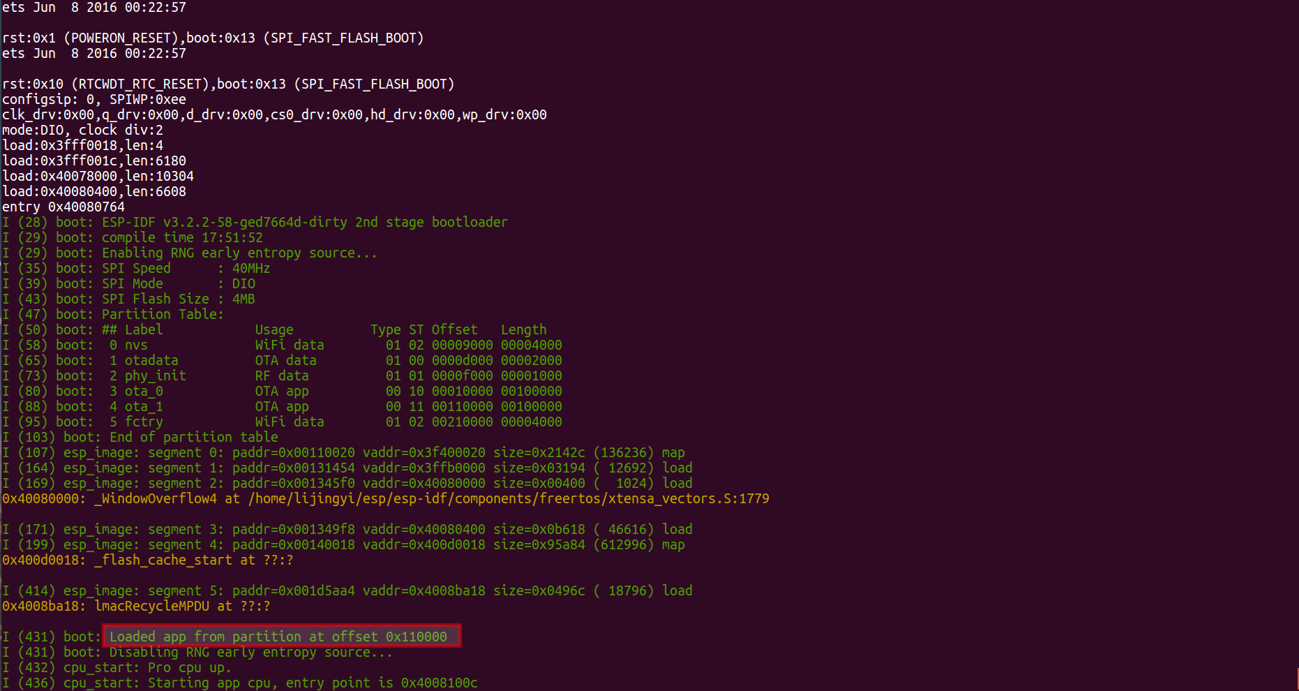The height and width of the screenshot is (691, 1299).
Task: Click the ota_1 partition label
Action: pyautogui.click(x=144, y=407)
